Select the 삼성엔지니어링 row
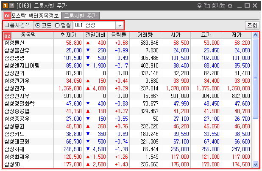 point(128,66)
